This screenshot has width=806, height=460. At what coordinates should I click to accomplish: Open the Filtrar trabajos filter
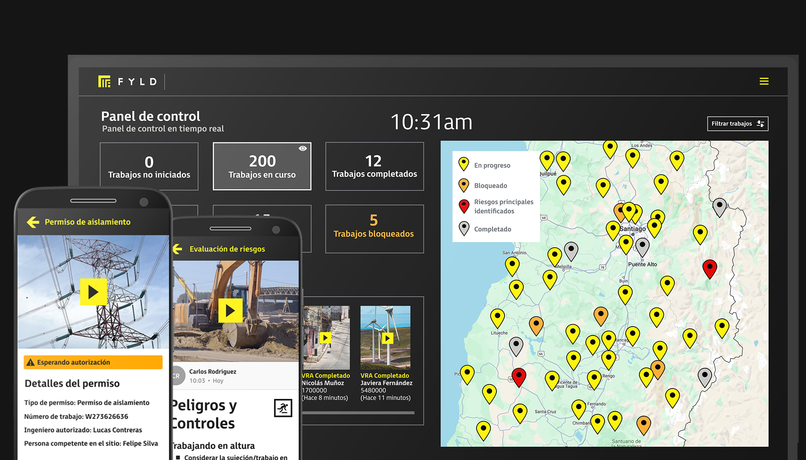737,124
